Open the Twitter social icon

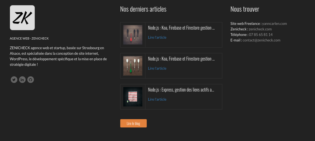[x=14, y=80]
